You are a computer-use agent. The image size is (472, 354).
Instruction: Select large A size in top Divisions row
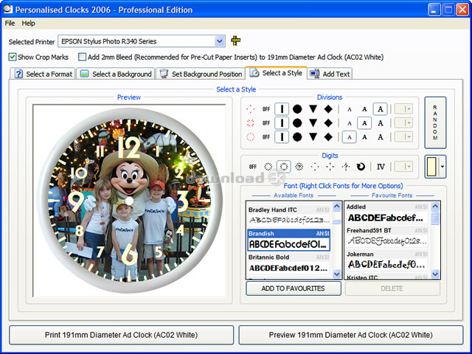click(x=380, y=109)
